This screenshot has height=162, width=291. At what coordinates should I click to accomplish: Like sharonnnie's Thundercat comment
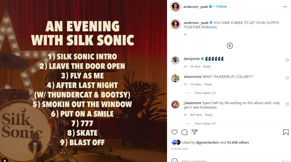coord(287,78)
